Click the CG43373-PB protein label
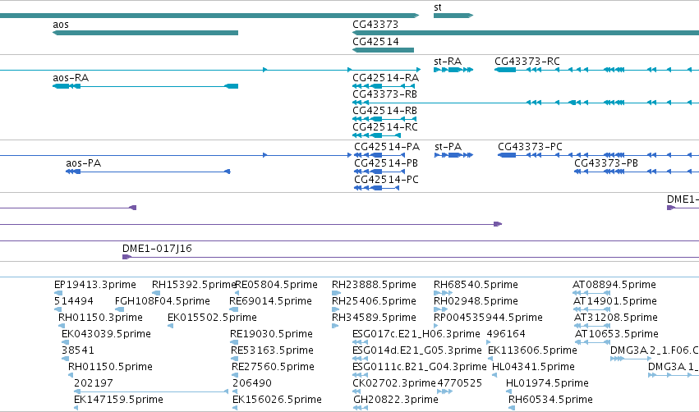Viewport: 699px width, 412px height. point(606,163)
